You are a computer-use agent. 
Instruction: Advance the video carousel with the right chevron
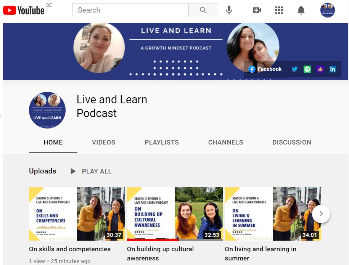coord(321,214)
